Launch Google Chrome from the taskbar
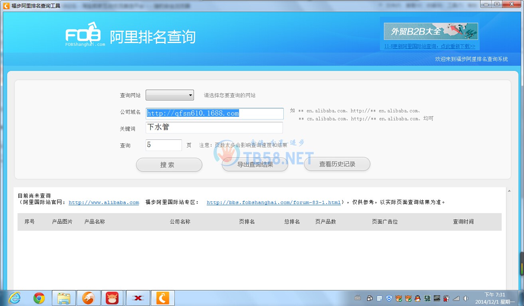Screen dimensions: 524x306 click(39, 298)
